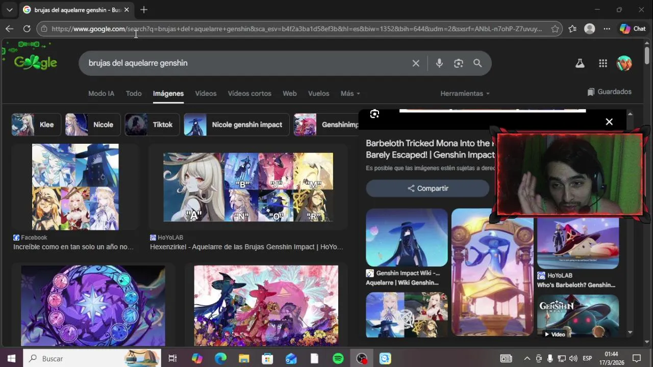Open the browser profile icon
This screenshot has height=367, width=653.
tap(590, 29)
